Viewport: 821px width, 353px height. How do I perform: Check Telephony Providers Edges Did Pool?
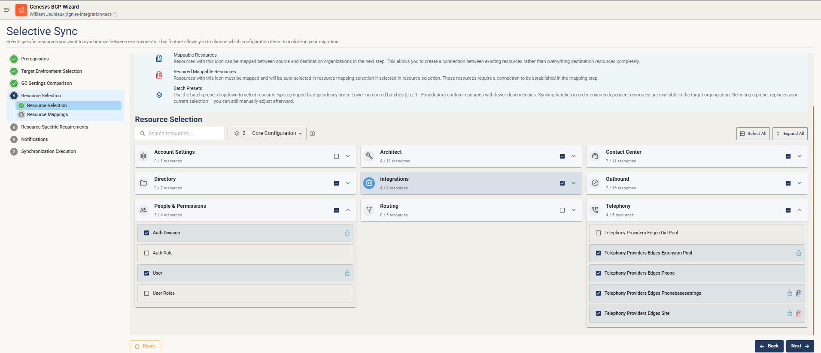point(599,233)
